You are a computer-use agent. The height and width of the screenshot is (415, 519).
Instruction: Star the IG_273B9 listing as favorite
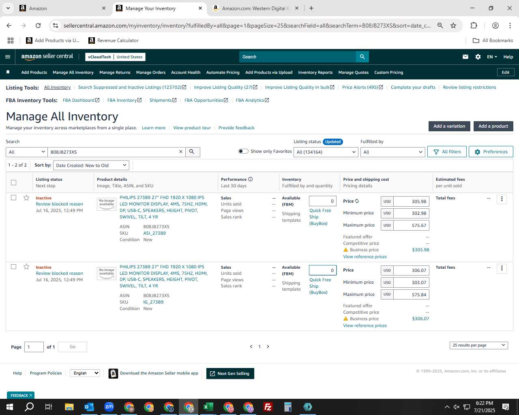(x=26, y=267)
